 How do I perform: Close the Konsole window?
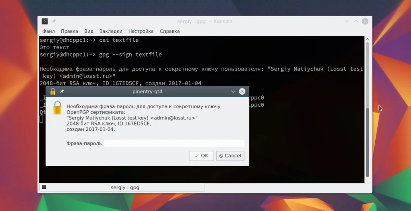coord(365,22)
